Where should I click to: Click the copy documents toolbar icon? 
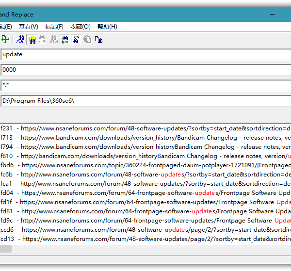pos(98,39)
